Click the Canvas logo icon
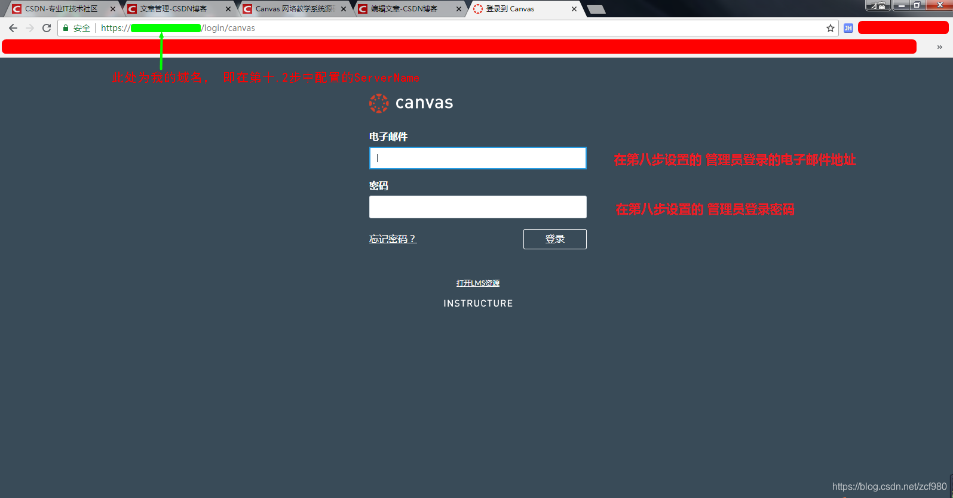 click(379, 103)
